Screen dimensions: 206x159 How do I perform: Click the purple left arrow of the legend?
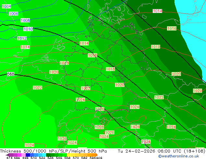(7, 155)
